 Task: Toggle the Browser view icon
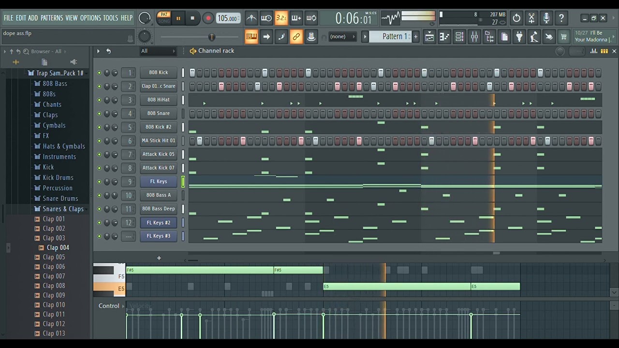point(489,36)
